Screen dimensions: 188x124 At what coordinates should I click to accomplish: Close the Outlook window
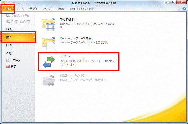[x=182, y=2]
